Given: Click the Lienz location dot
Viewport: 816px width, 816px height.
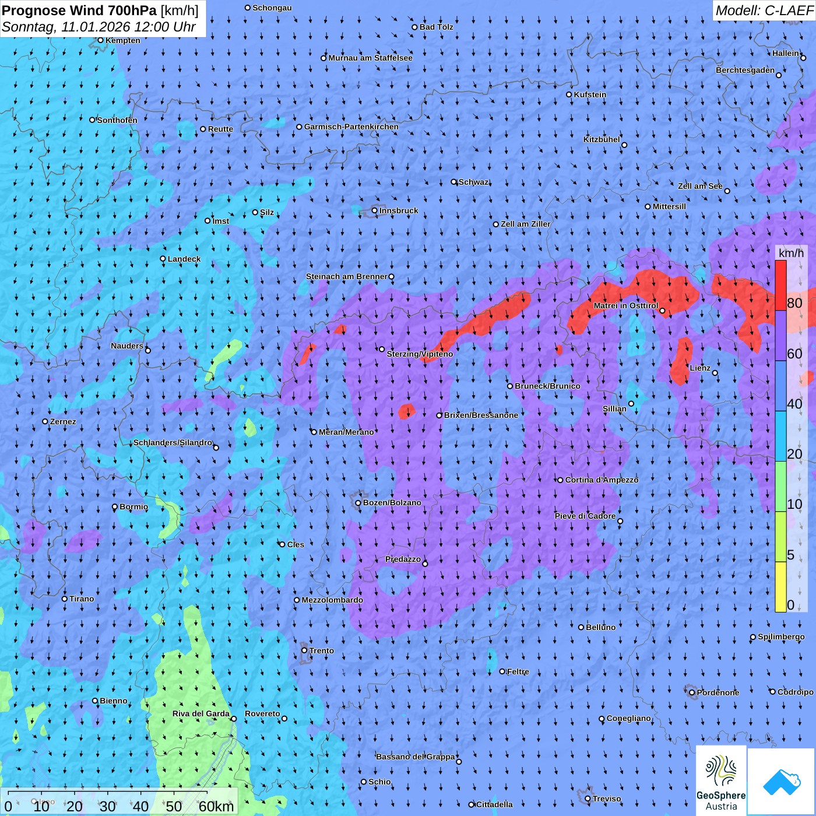Looking at the screenshot, I should 715,373.
